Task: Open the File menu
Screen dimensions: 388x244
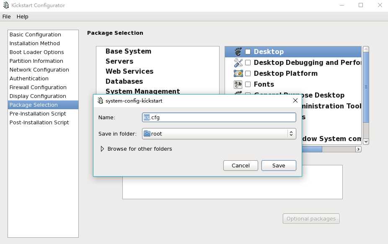Action: (x=6, y=17)
